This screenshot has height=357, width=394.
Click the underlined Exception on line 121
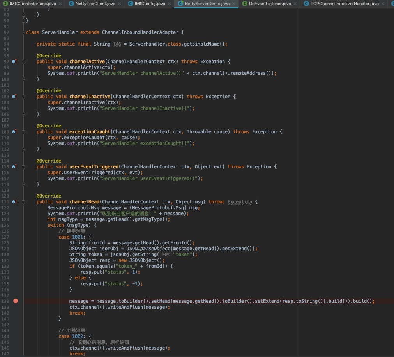[x=240, y=201]
